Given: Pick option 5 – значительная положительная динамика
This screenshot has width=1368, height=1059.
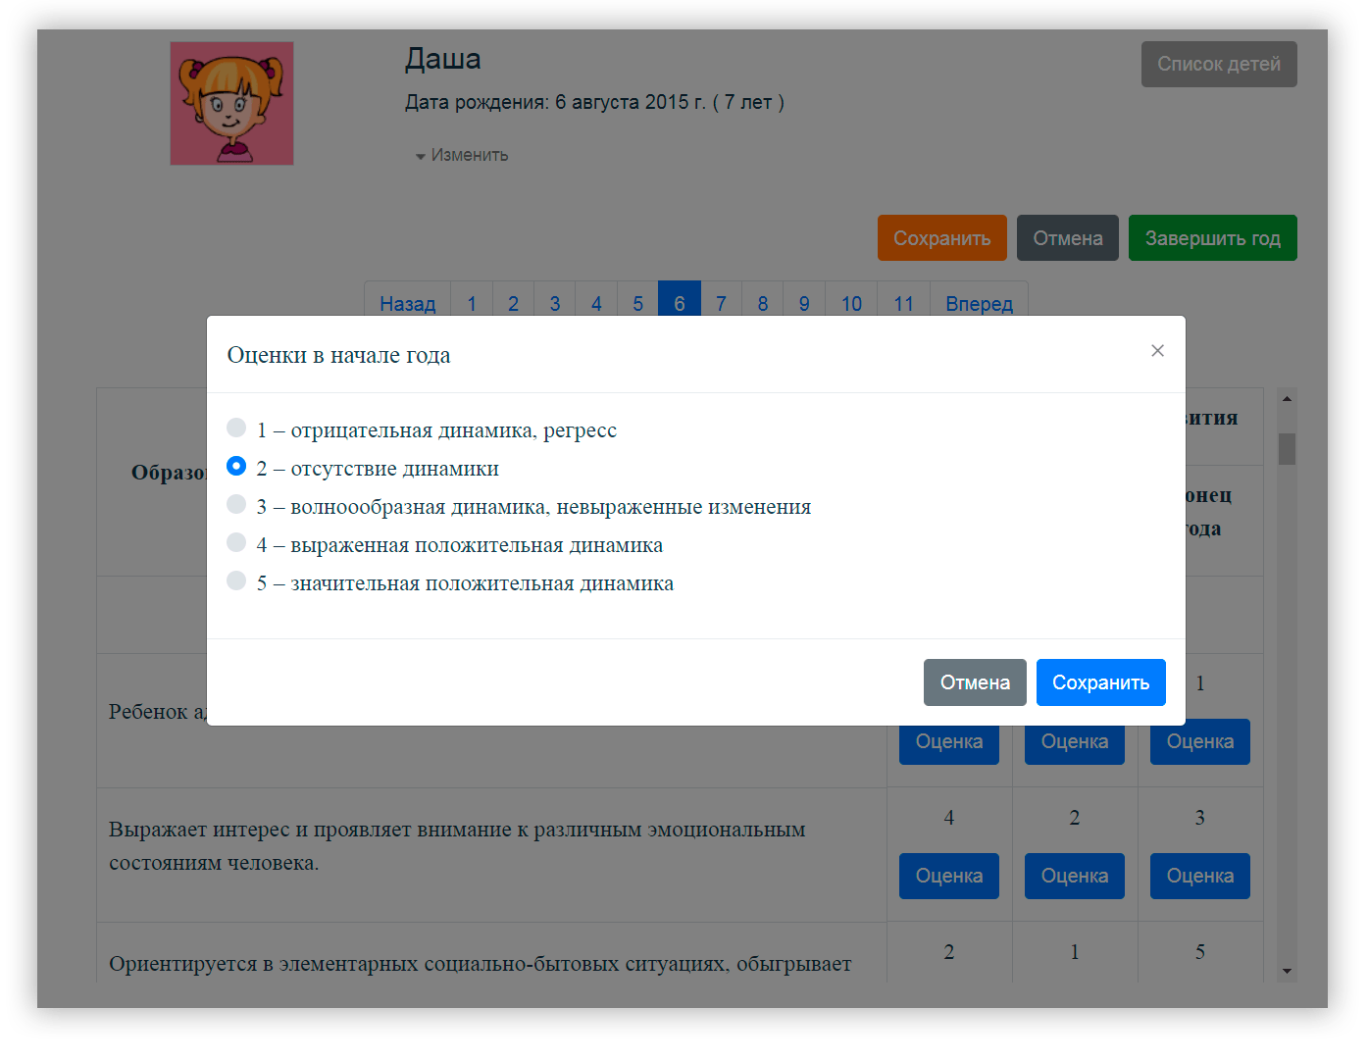Looking at the screenshot, I should (236, 581).
